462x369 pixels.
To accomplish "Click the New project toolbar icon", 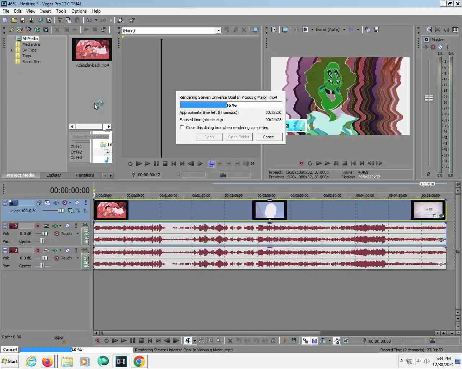I will point(5,20).
